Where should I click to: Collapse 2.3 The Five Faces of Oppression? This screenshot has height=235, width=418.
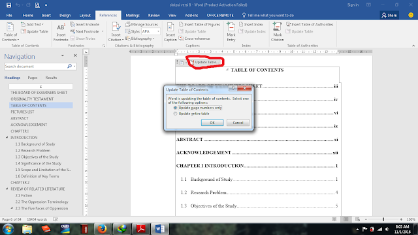tap(12, 208)
